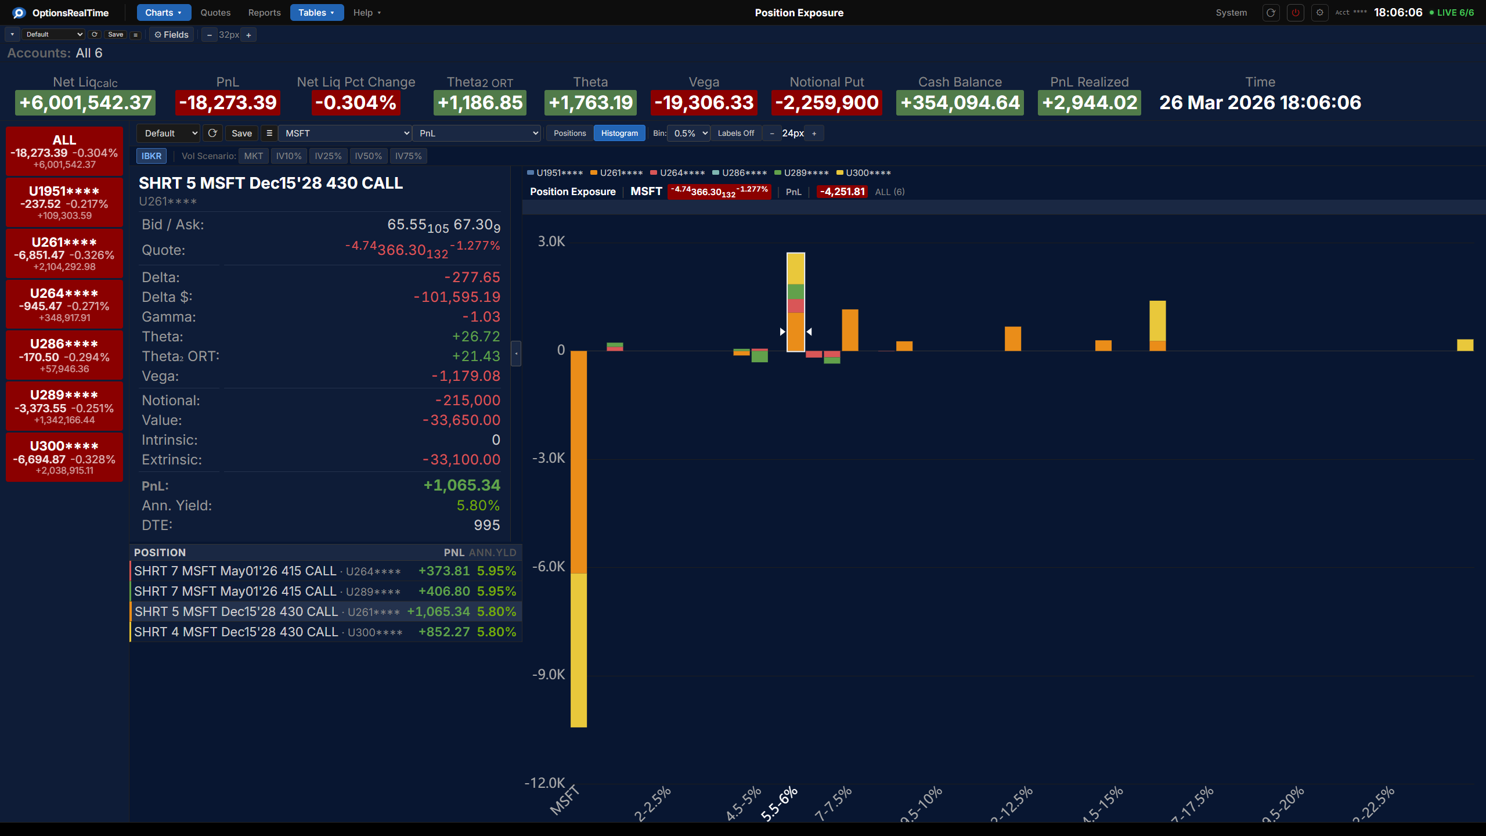Select the U289**** account tile

point(64,406)
